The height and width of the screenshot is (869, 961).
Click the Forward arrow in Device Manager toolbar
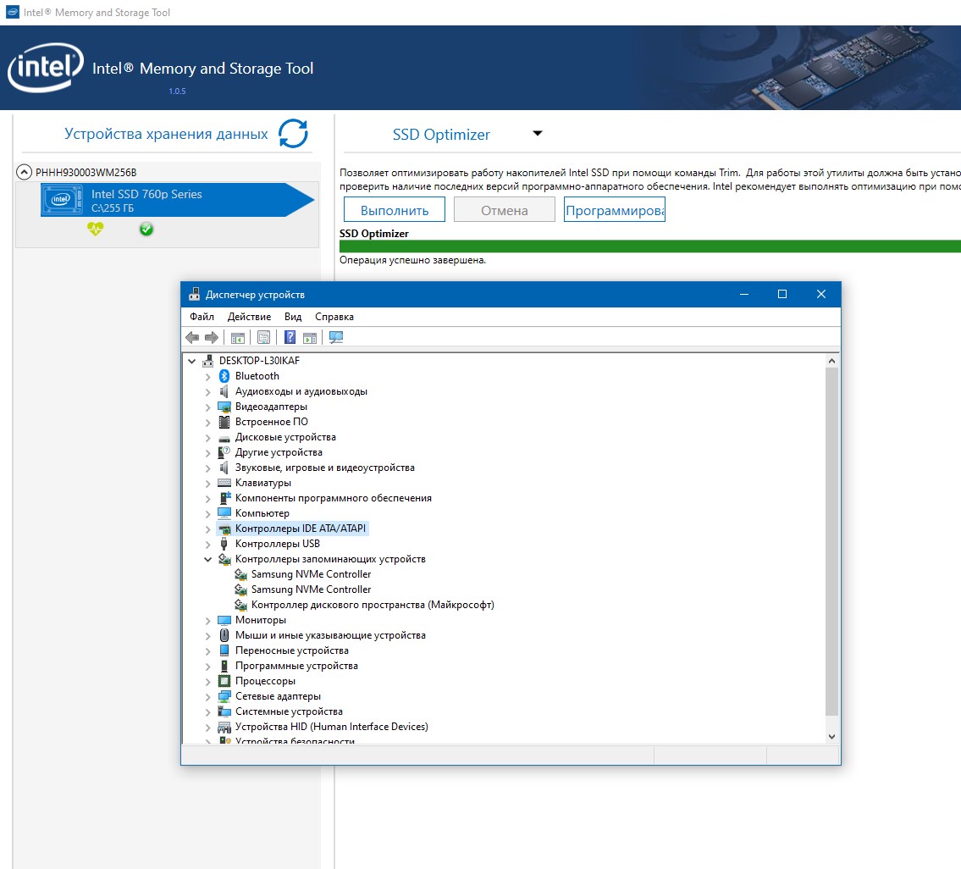pos(212,337)
